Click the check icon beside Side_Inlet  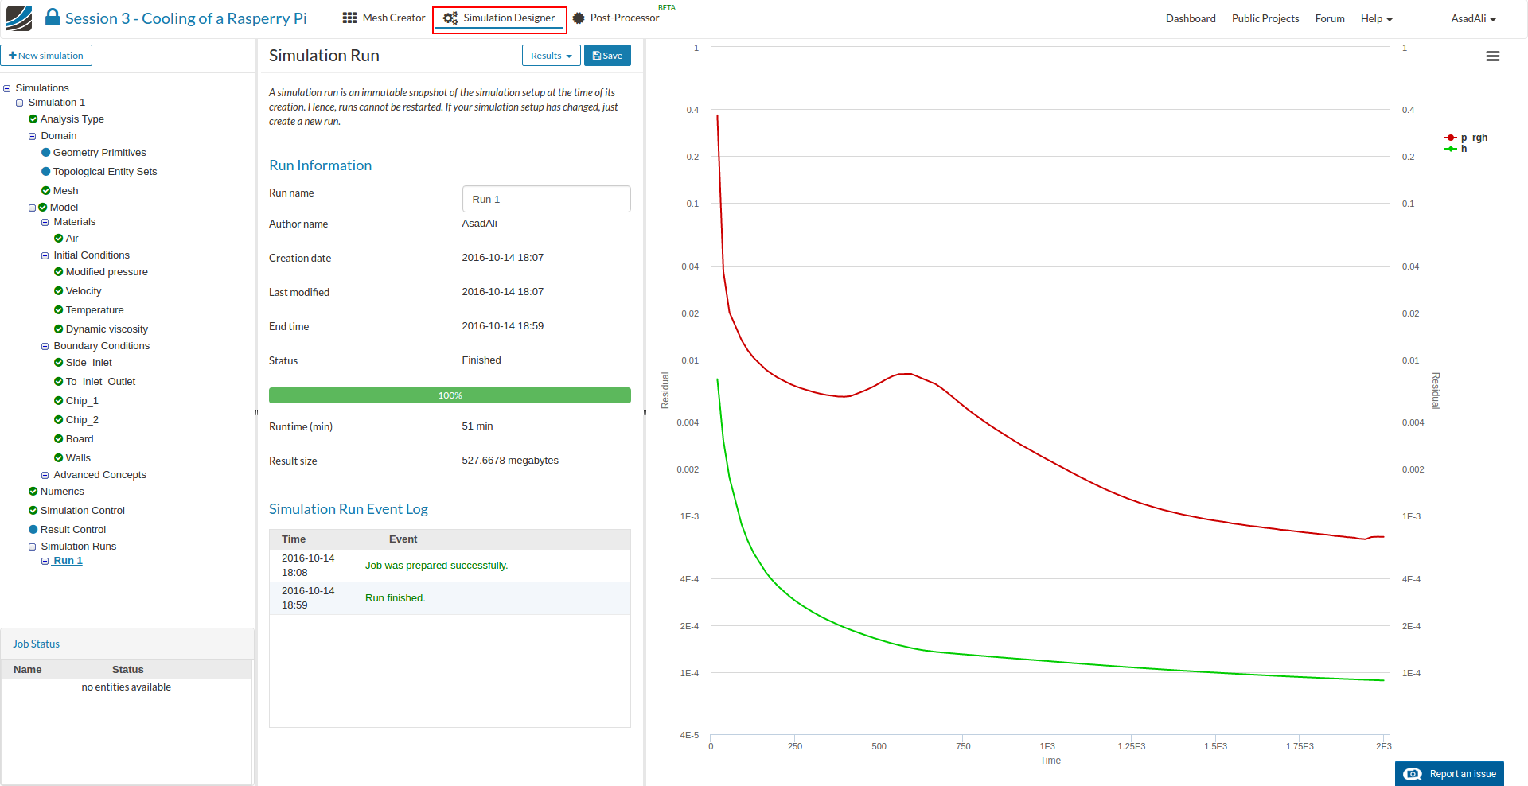click(59, 363)
